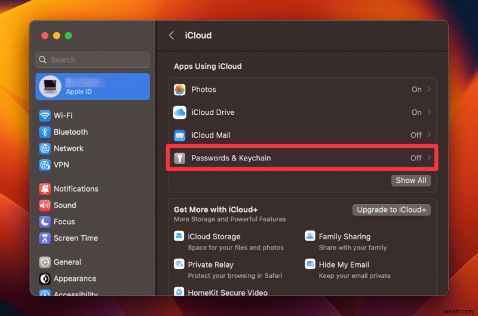This screenshot has height=316, width=478.
Task: Select the Bluetooth icon in sidebar
Action: click(45, 132)
